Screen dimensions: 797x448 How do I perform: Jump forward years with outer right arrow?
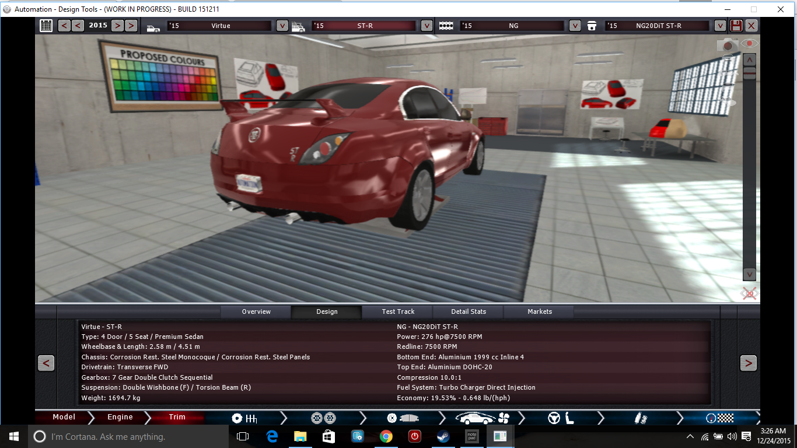point(131,26)
